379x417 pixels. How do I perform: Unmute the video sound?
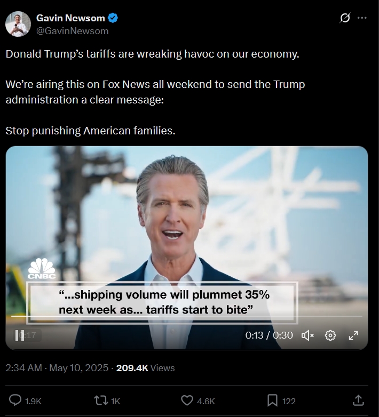[307, 335]
